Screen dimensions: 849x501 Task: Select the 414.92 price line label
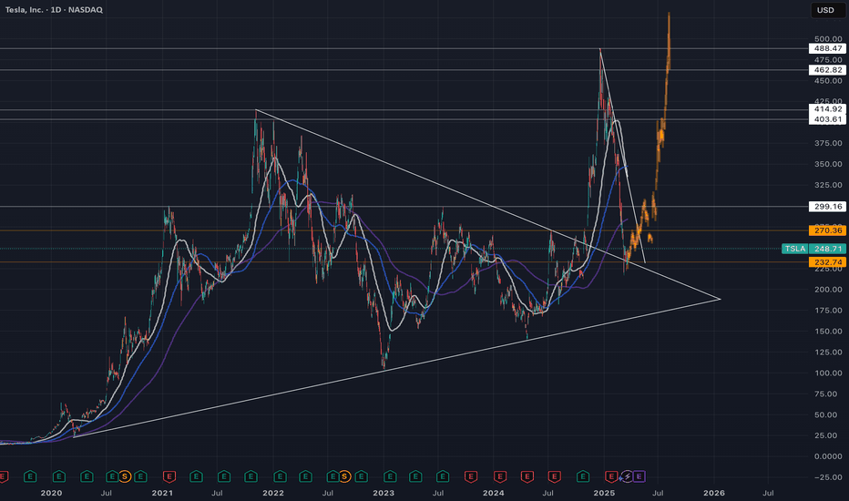(827, 109)
